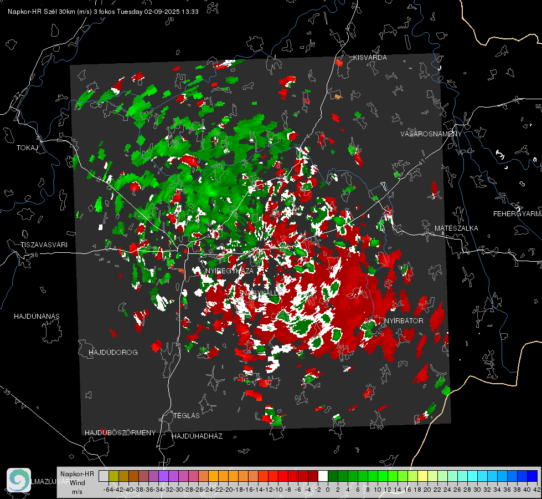Click the 34 value in the legend scale
542x499 pixels.
497,490
